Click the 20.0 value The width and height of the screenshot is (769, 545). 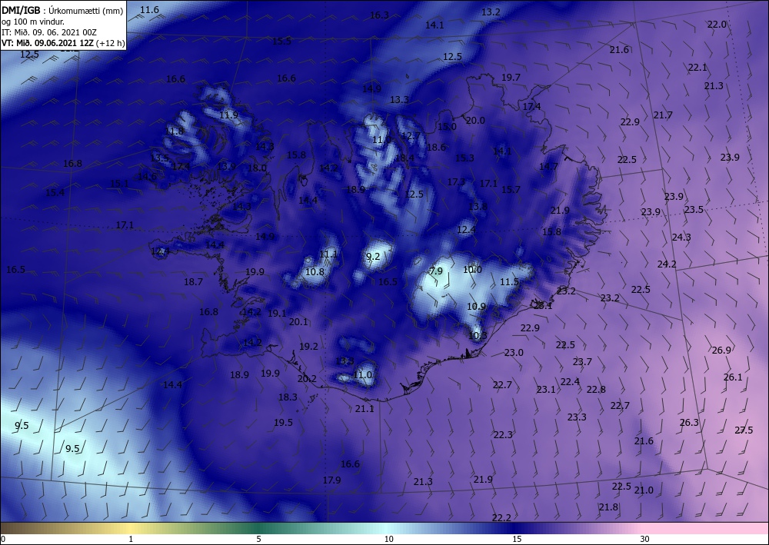coord(475,121)
